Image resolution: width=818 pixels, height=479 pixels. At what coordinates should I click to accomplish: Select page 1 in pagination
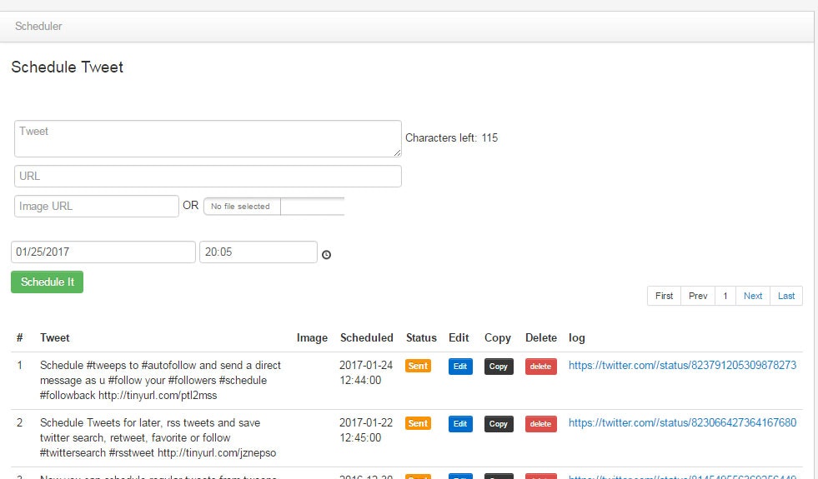pos(725,296)
